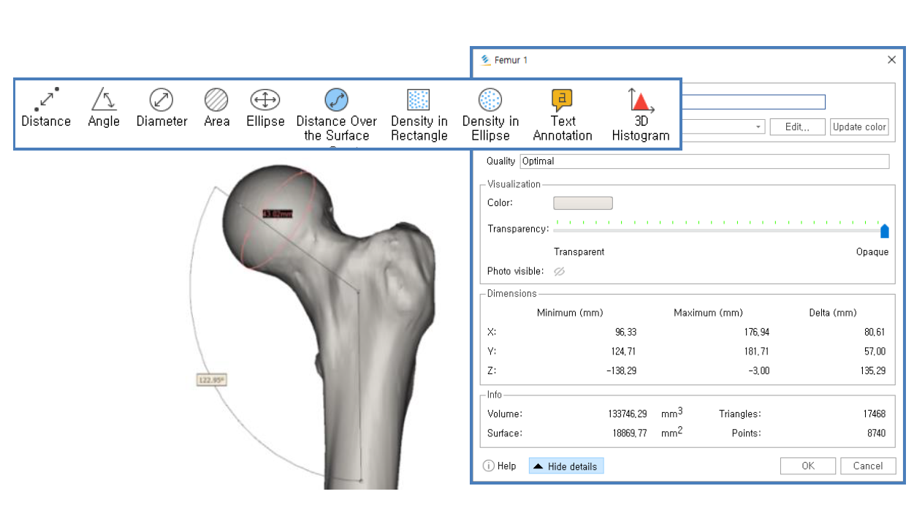Viewport: 914px width, 505px height.
Task: Click the 122.95° angle label on femur
Action: pyautogui.click(x=212, y=380)
